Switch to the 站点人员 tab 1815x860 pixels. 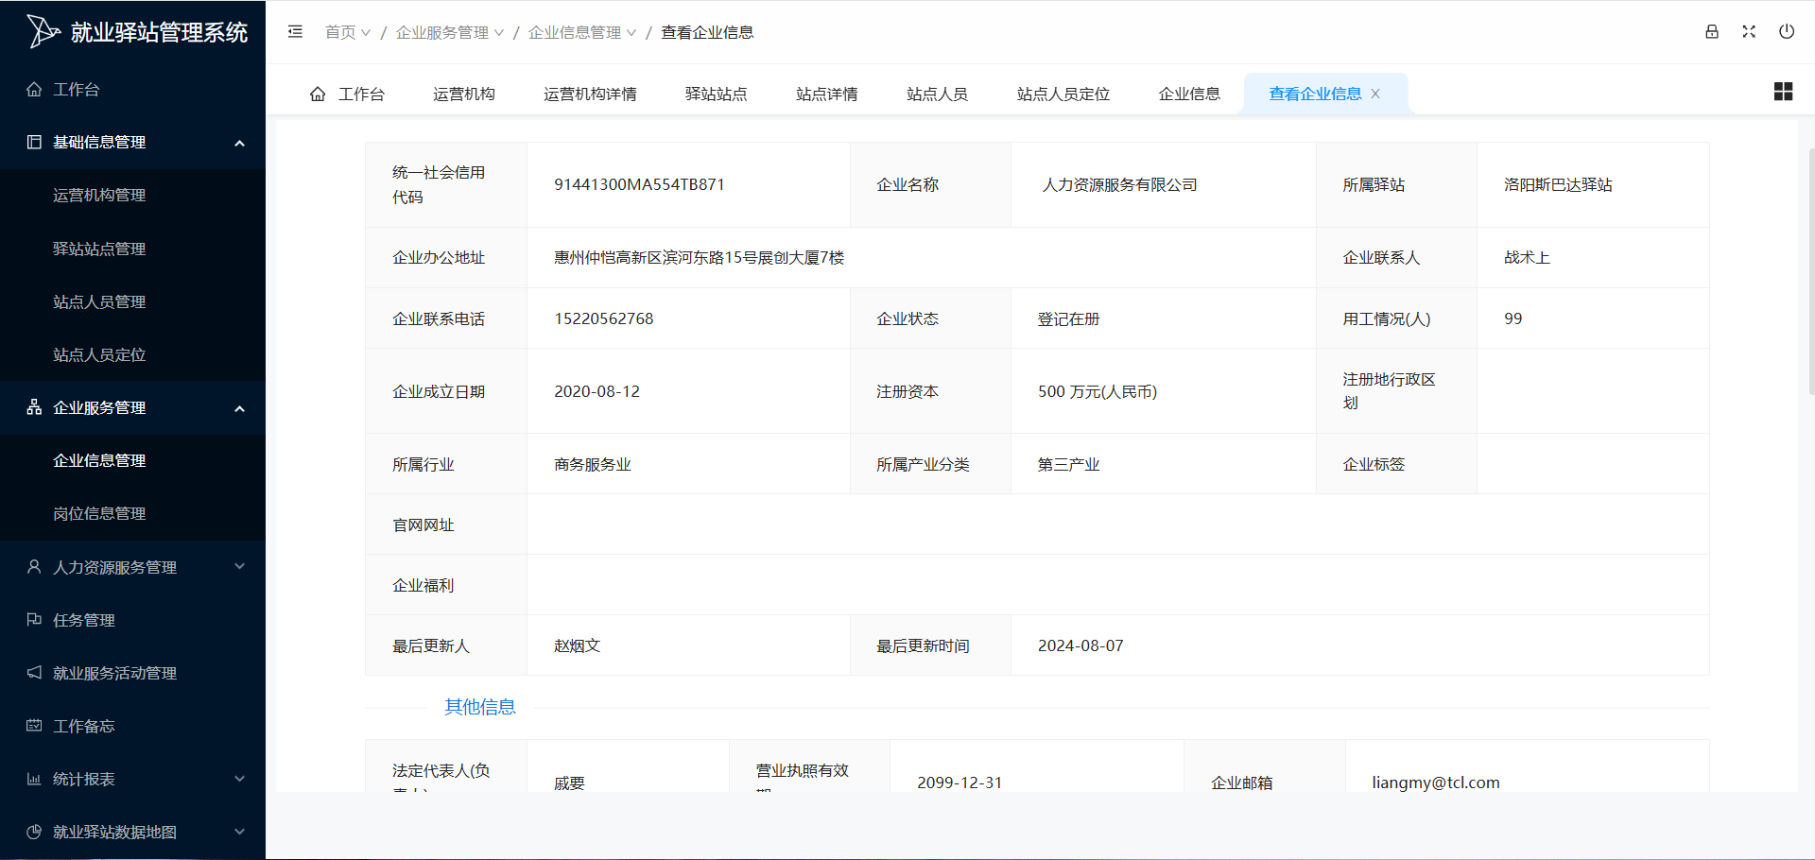937,94
